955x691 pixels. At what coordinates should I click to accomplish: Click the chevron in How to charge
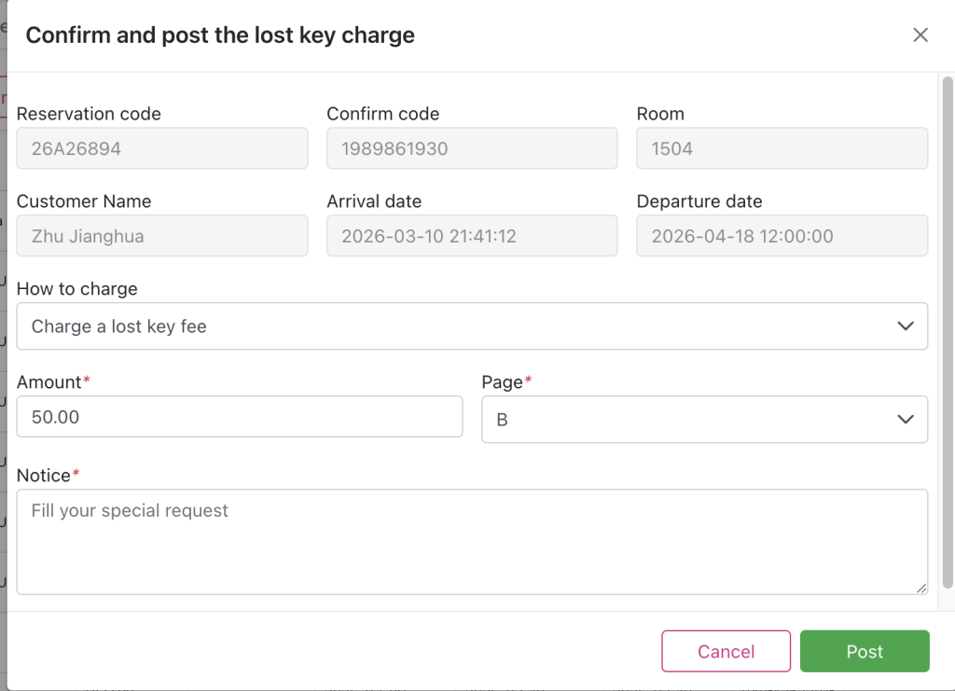click(905, 326)
